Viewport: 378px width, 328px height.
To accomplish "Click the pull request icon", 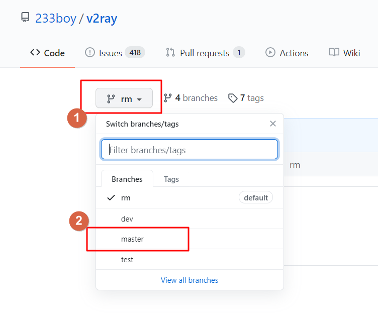I will [x=170, y=52].
